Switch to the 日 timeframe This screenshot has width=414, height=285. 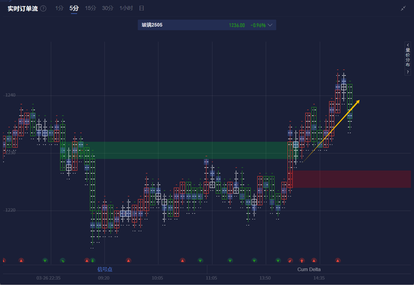(x=141, y=8)
